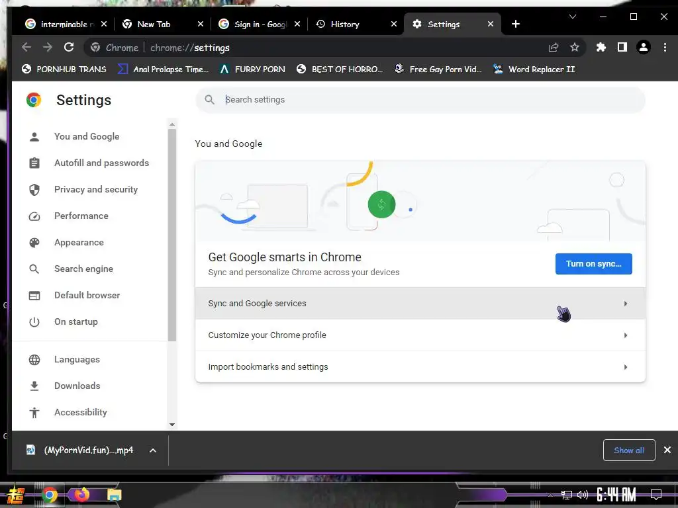This screenshot has height=508, width=678.
Task: Click the sidebar scrollbar up arrow
Action: [x=172, y=124]
